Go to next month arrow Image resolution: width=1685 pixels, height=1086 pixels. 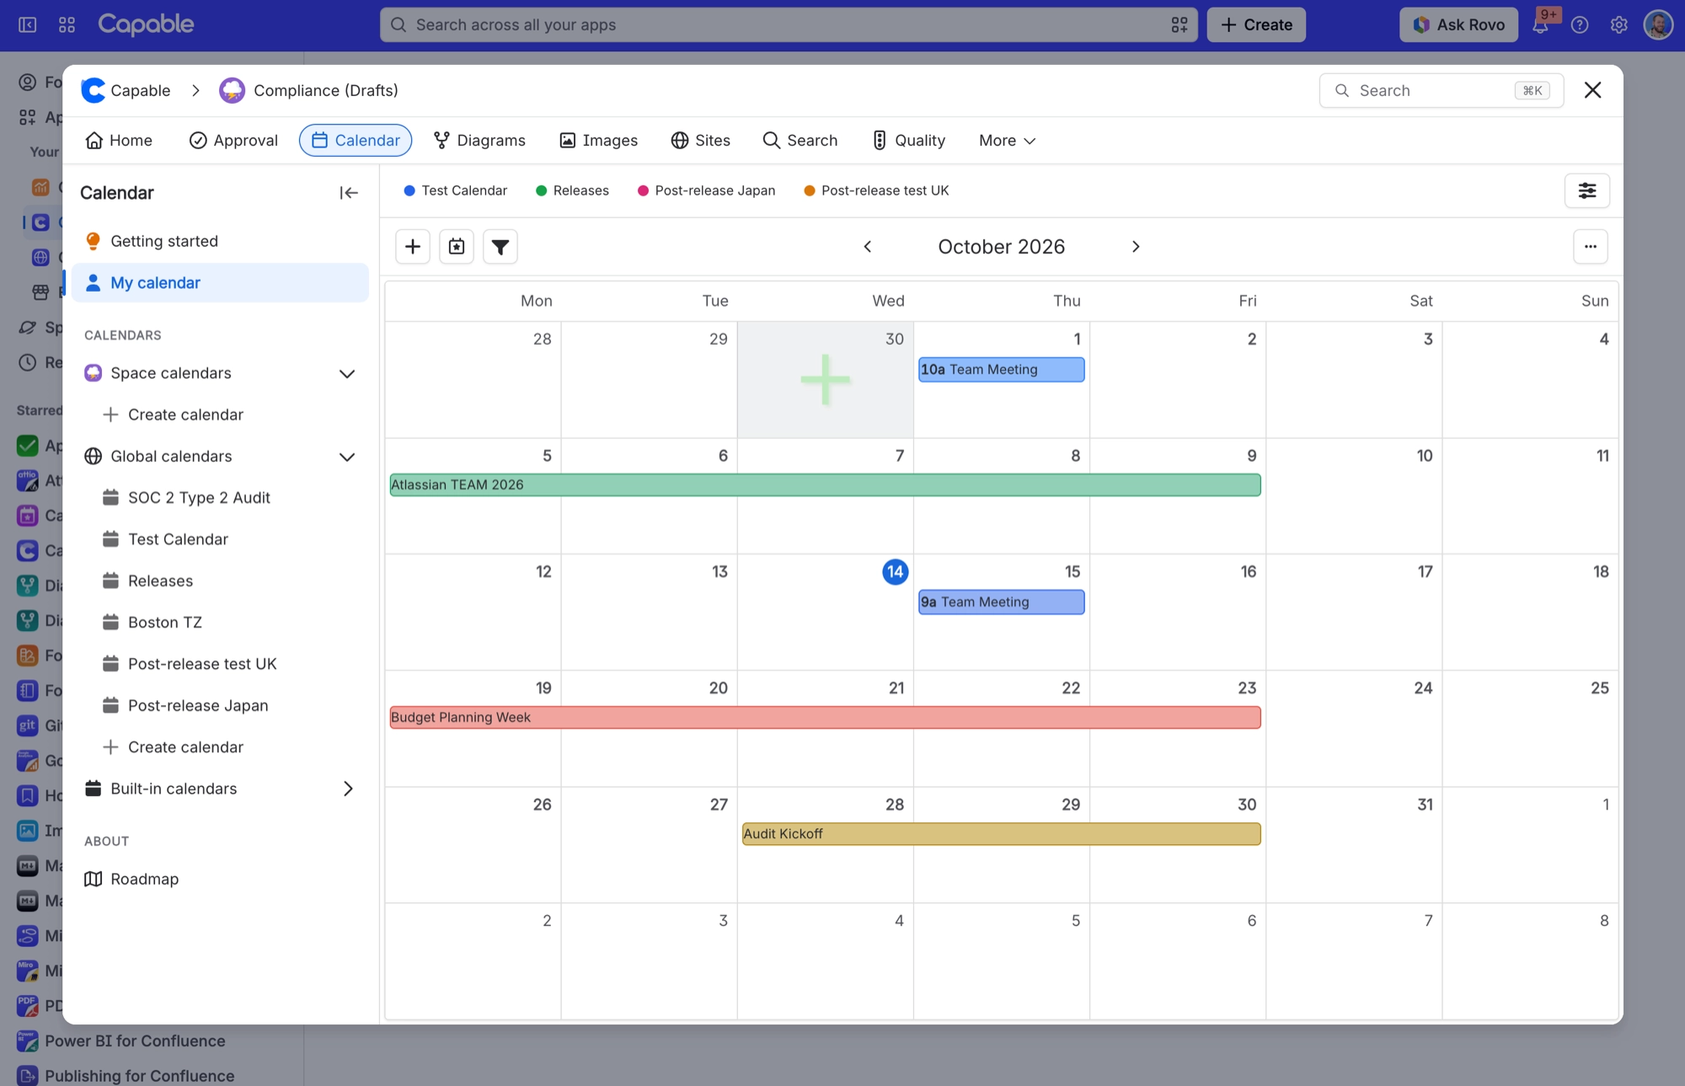tap(1136, 247)
